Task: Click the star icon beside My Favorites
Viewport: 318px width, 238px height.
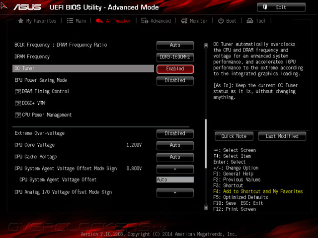Action: 20,21
